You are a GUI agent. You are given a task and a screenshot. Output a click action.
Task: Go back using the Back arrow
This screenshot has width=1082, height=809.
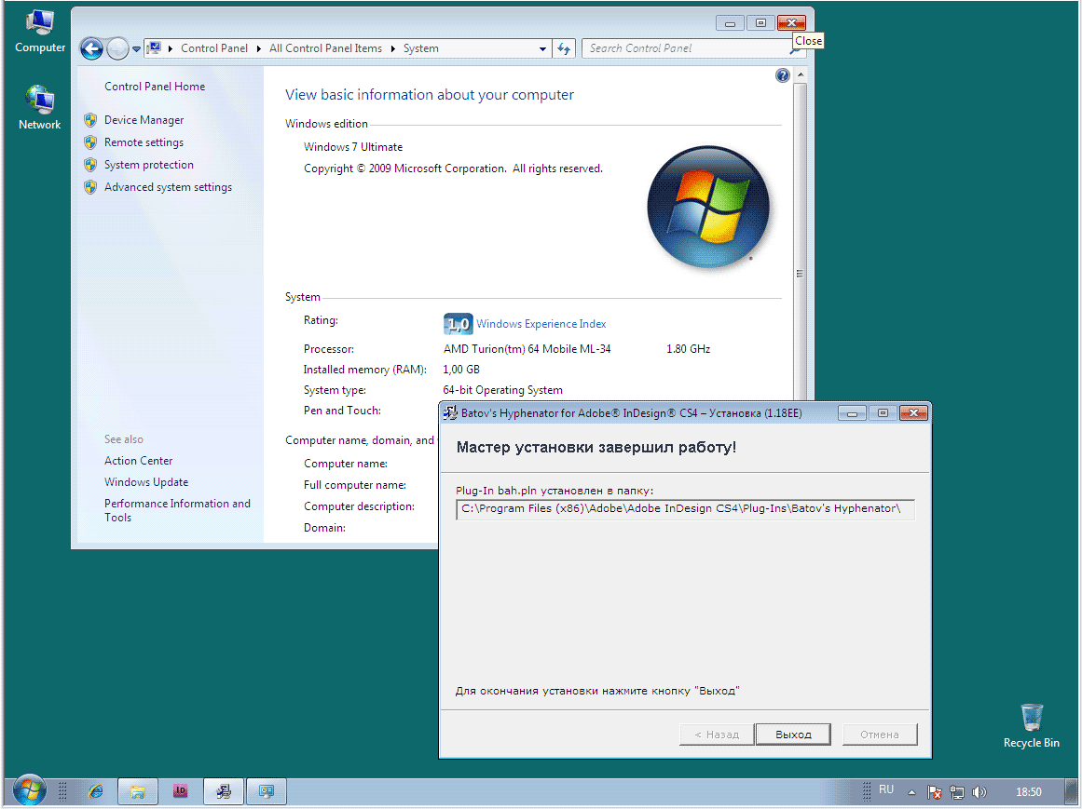91,48
